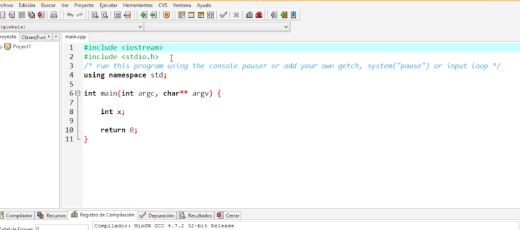This screenshot has height=230, width=520.
Task: Run program using the window icon
Action: click(191, 15)
